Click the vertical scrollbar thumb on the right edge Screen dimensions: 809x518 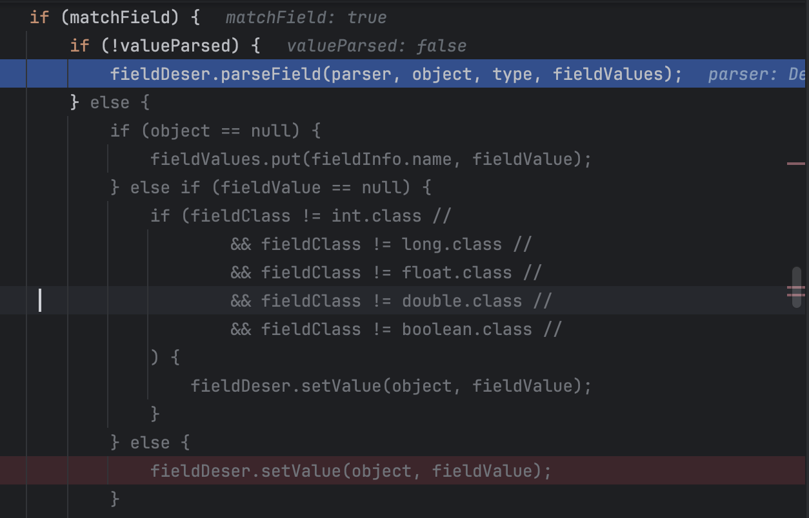click(797, 287)
